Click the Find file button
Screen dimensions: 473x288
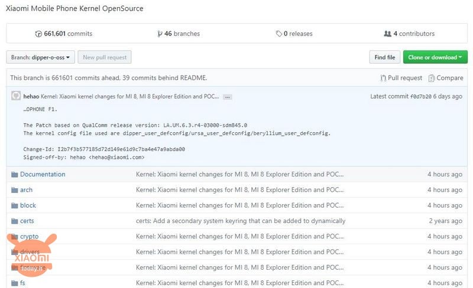[x=385, y=57]
